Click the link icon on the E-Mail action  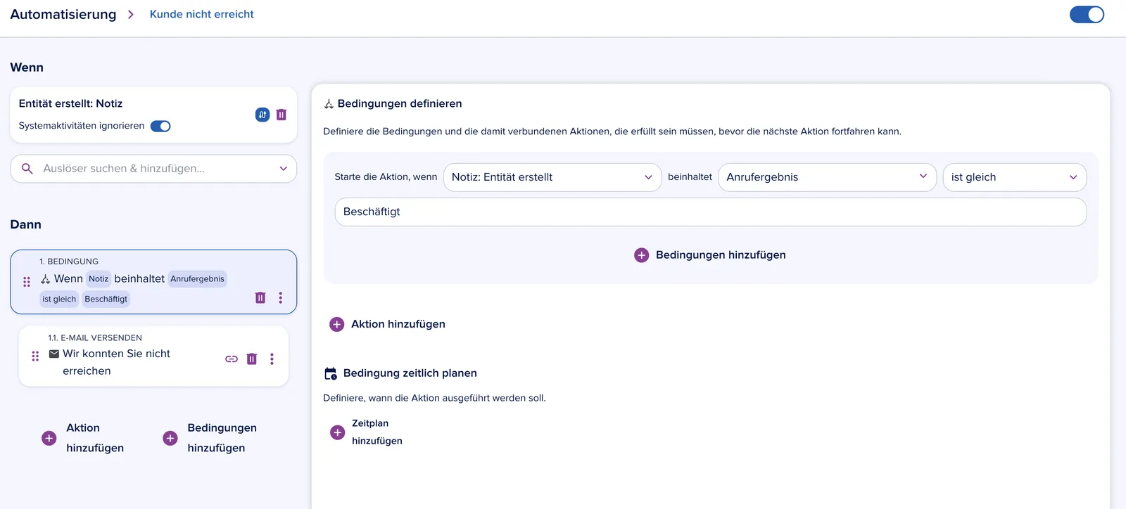click(x=232, y=359)
